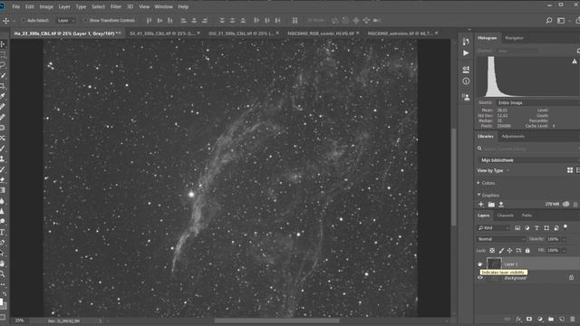Select the Horizontal Type tool
Viewport: 580px width, 326px height.
[3, 232]
